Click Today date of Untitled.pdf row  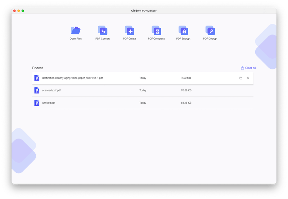(143, 103)
